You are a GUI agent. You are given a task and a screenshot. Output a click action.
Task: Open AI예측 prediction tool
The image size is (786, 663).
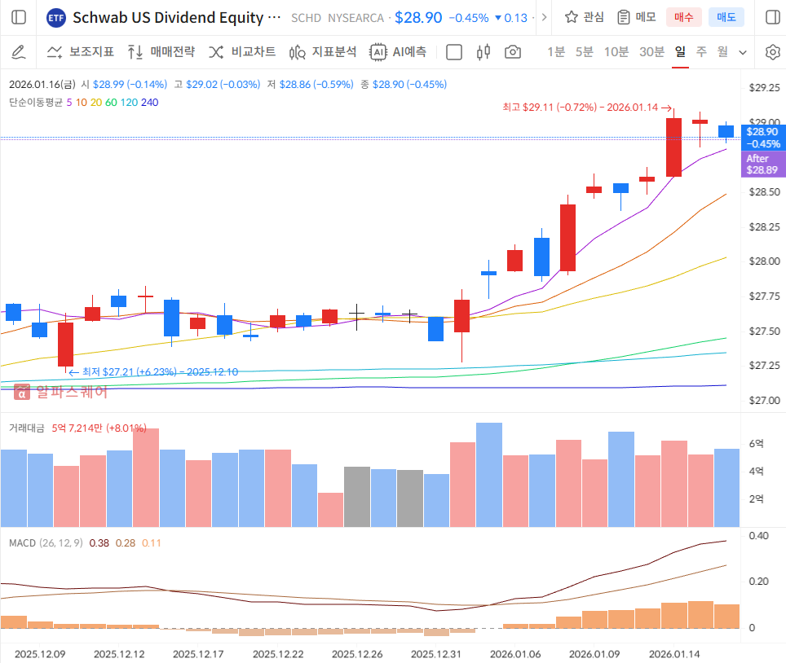(x=398, y=52)
